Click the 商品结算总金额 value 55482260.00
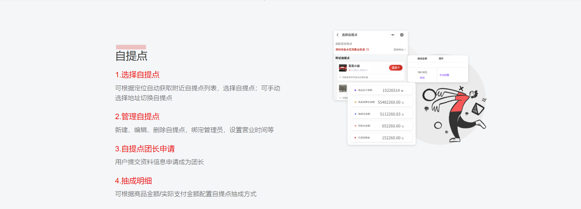 (x=389, y=102)
